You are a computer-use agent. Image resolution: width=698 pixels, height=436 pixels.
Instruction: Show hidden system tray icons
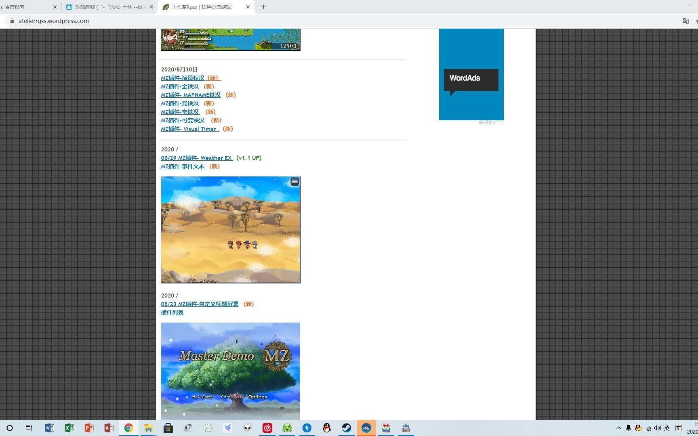pos(618,428)
